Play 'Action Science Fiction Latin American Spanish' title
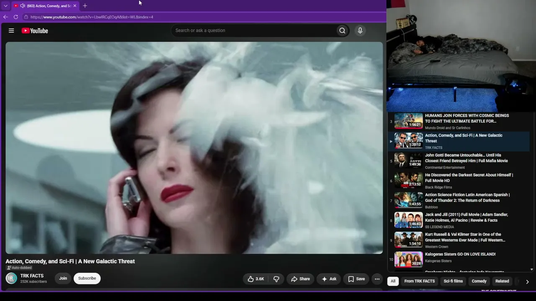The image size is (536, 301). (467, 198)
